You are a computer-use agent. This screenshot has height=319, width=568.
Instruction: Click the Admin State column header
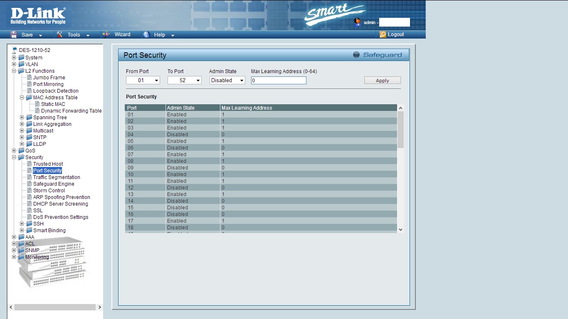click(x=193, y=108)
